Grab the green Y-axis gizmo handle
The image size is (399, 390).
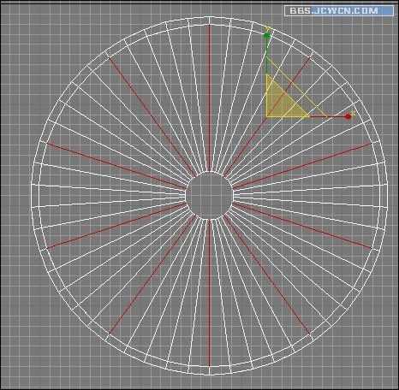coord(267,36)
